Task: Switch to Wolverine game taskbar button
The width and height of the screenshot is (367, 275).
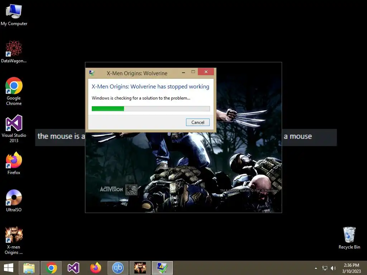Action: pos(140,268)
